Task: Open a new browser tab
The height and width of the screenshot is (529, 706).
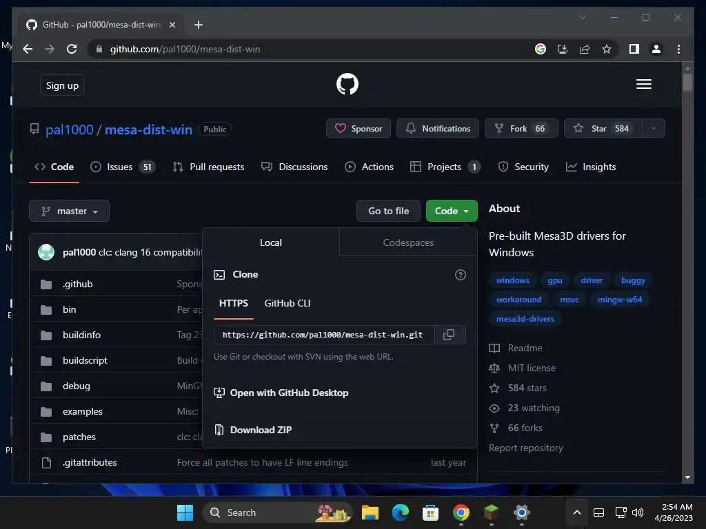Action: [198, 25]
